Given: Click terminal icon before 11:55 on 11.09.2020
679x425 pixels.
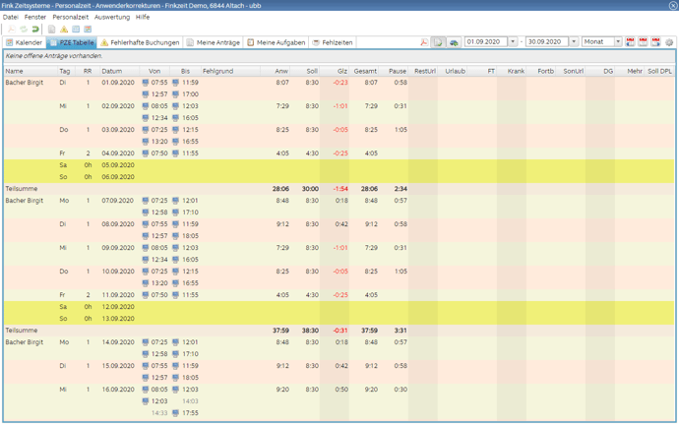Looking at the screenshot, I should coord(175,295).
